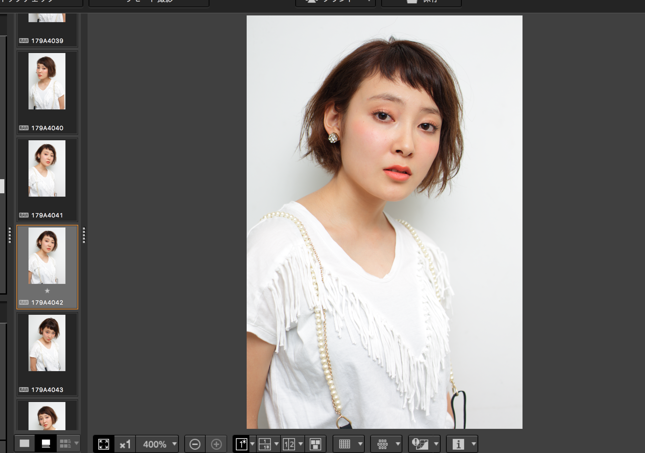Open the 400% zoom level dropdown
The image size is (645, 453).
[x=157, y=444]
